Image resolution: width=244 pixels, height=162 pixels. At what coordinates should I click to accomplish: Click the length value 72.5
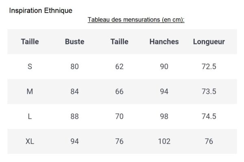pyautogui.click(x=209, y=66)
